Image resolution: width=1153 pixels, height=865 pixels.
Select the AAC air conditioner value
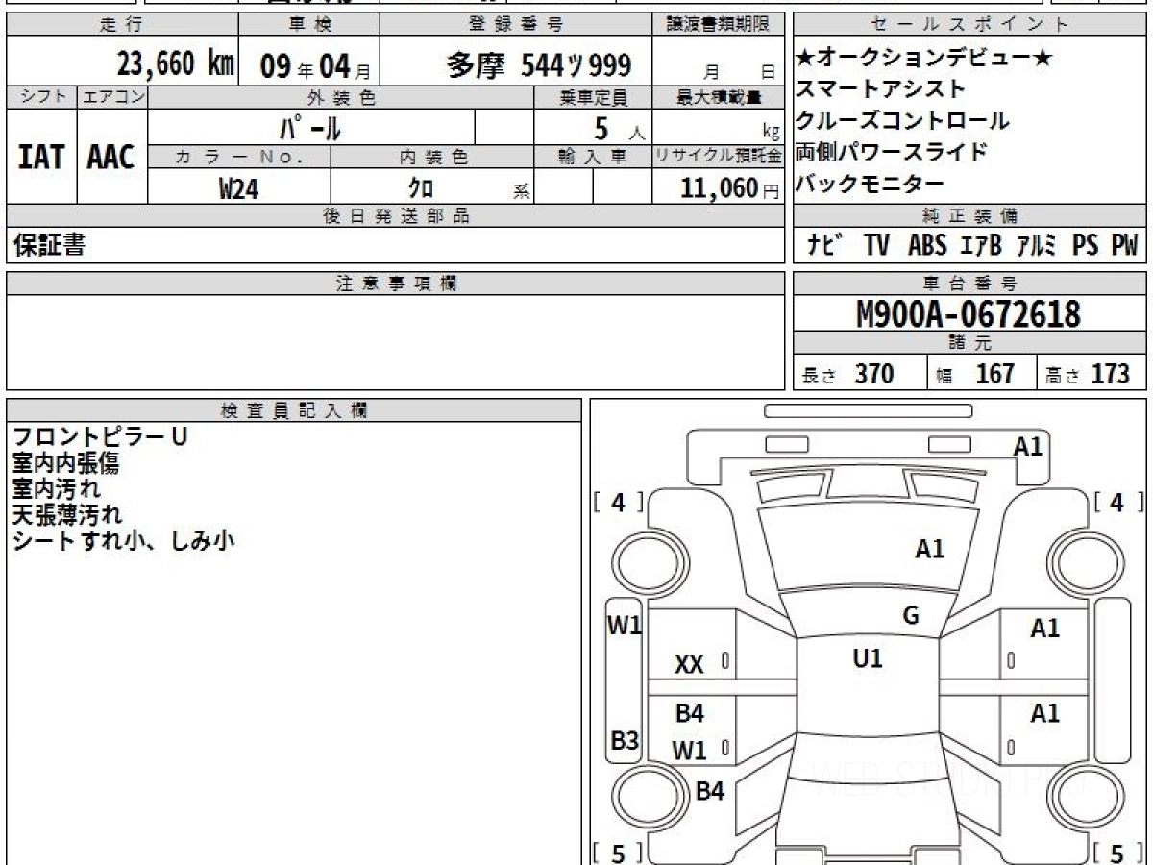111,158
